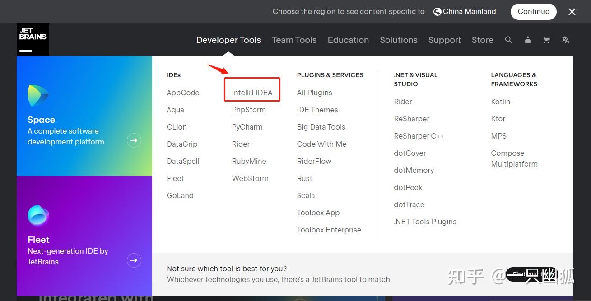Click the Fleet product logo icon
591x301 pixels.
point(38,215)
